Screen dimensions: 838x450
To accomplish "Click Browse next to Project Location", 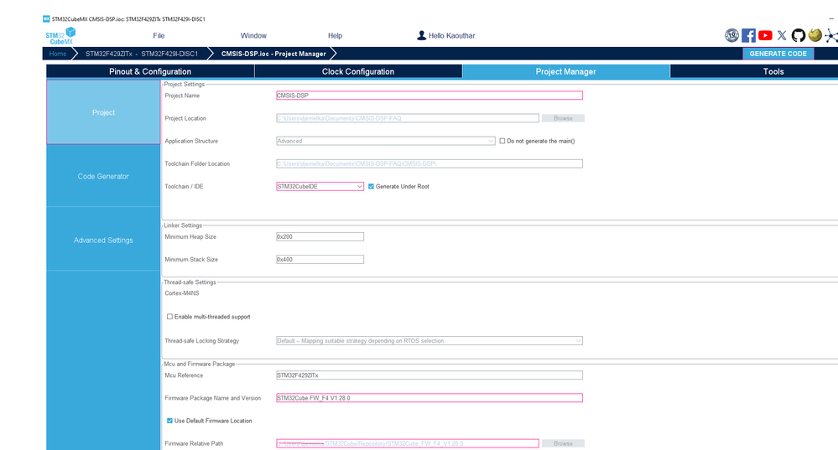I will [563, 118].
